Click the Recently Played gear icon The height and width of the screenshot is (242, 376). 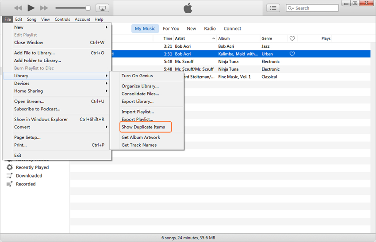click(10, 167)
